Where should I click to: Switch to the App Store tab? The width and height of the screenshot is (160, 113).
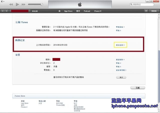coord(68,11)
